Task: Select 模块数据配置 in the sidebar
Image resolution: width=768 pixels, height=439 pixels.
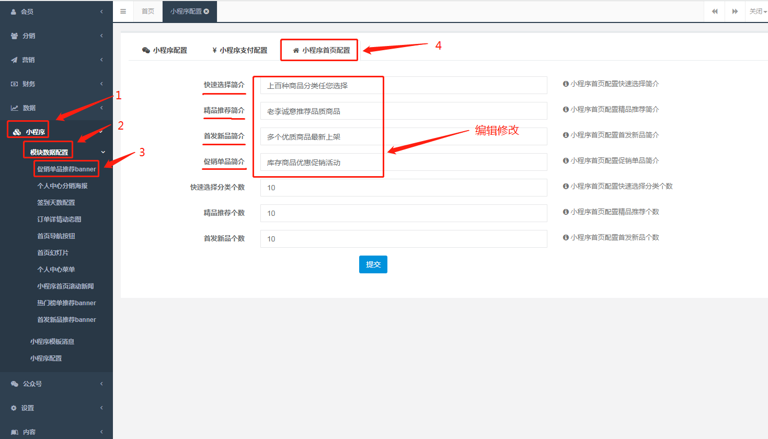Action: [x=49, y=152]
